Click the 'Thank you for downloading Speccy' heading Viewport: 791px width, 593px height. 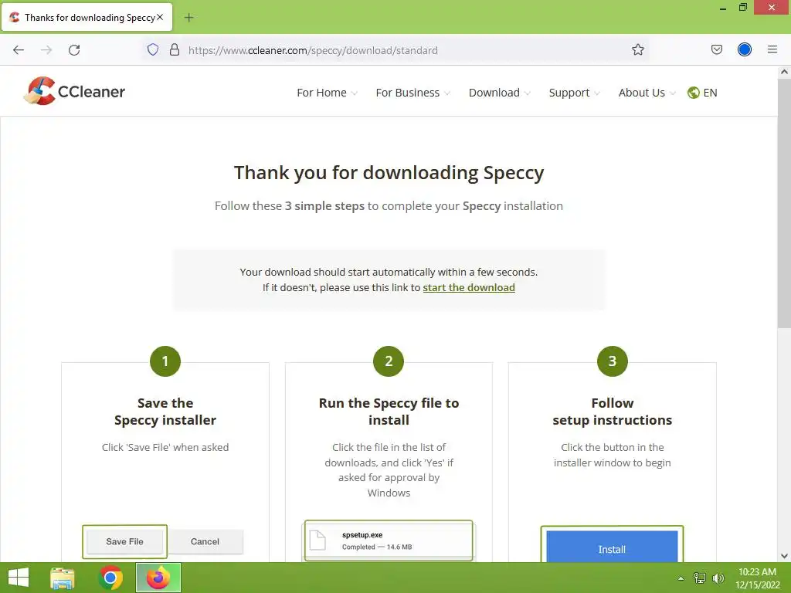389,172
